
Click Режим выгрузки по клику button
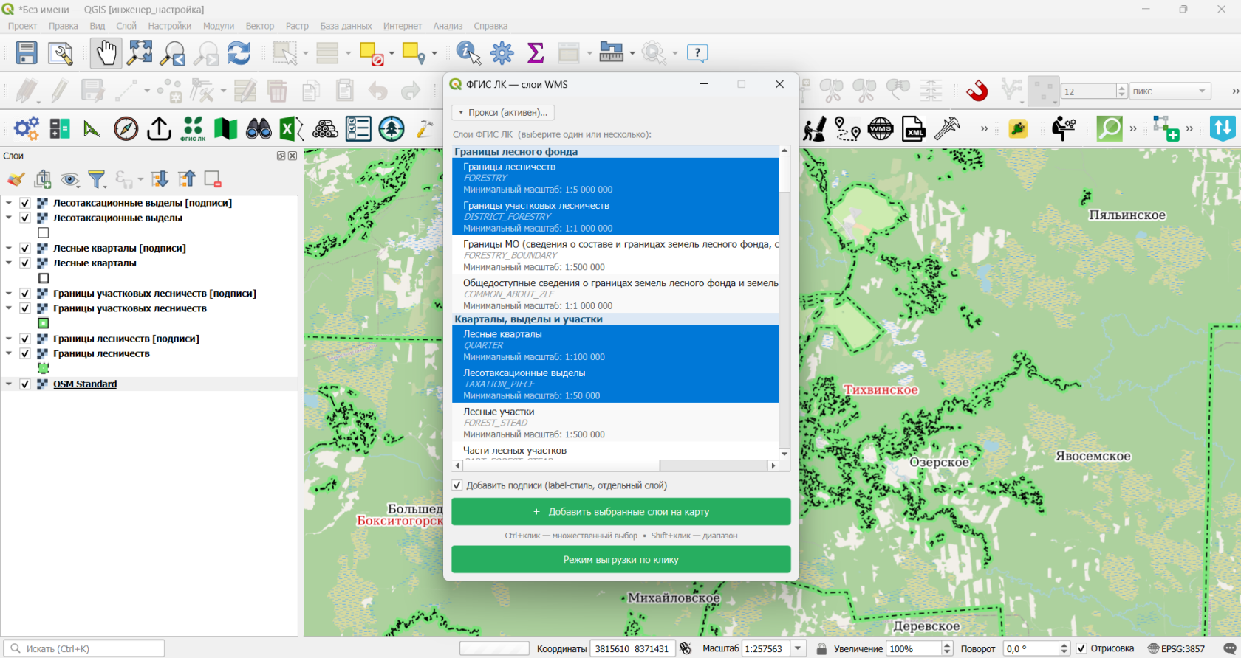[621, 560]
